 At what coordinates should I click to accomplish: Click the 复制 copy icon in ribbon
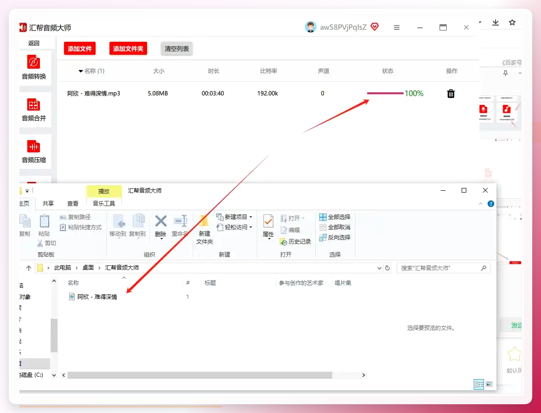click(x=25, y=221)
